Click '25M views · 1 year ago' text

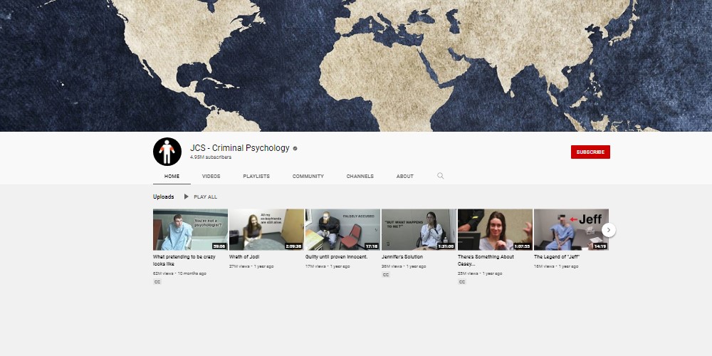point(480,273)
